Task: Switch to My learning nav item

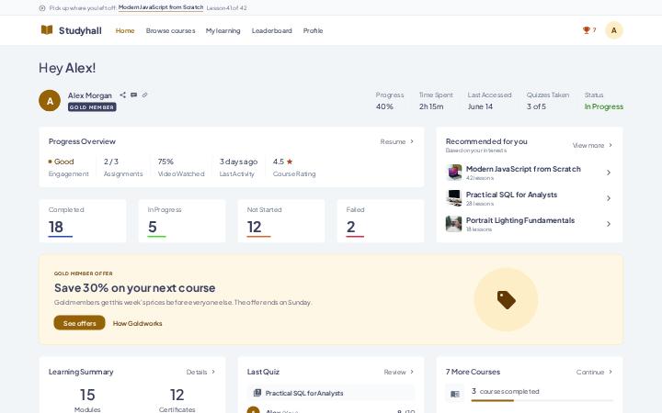Action: click(x=223, y=31)
